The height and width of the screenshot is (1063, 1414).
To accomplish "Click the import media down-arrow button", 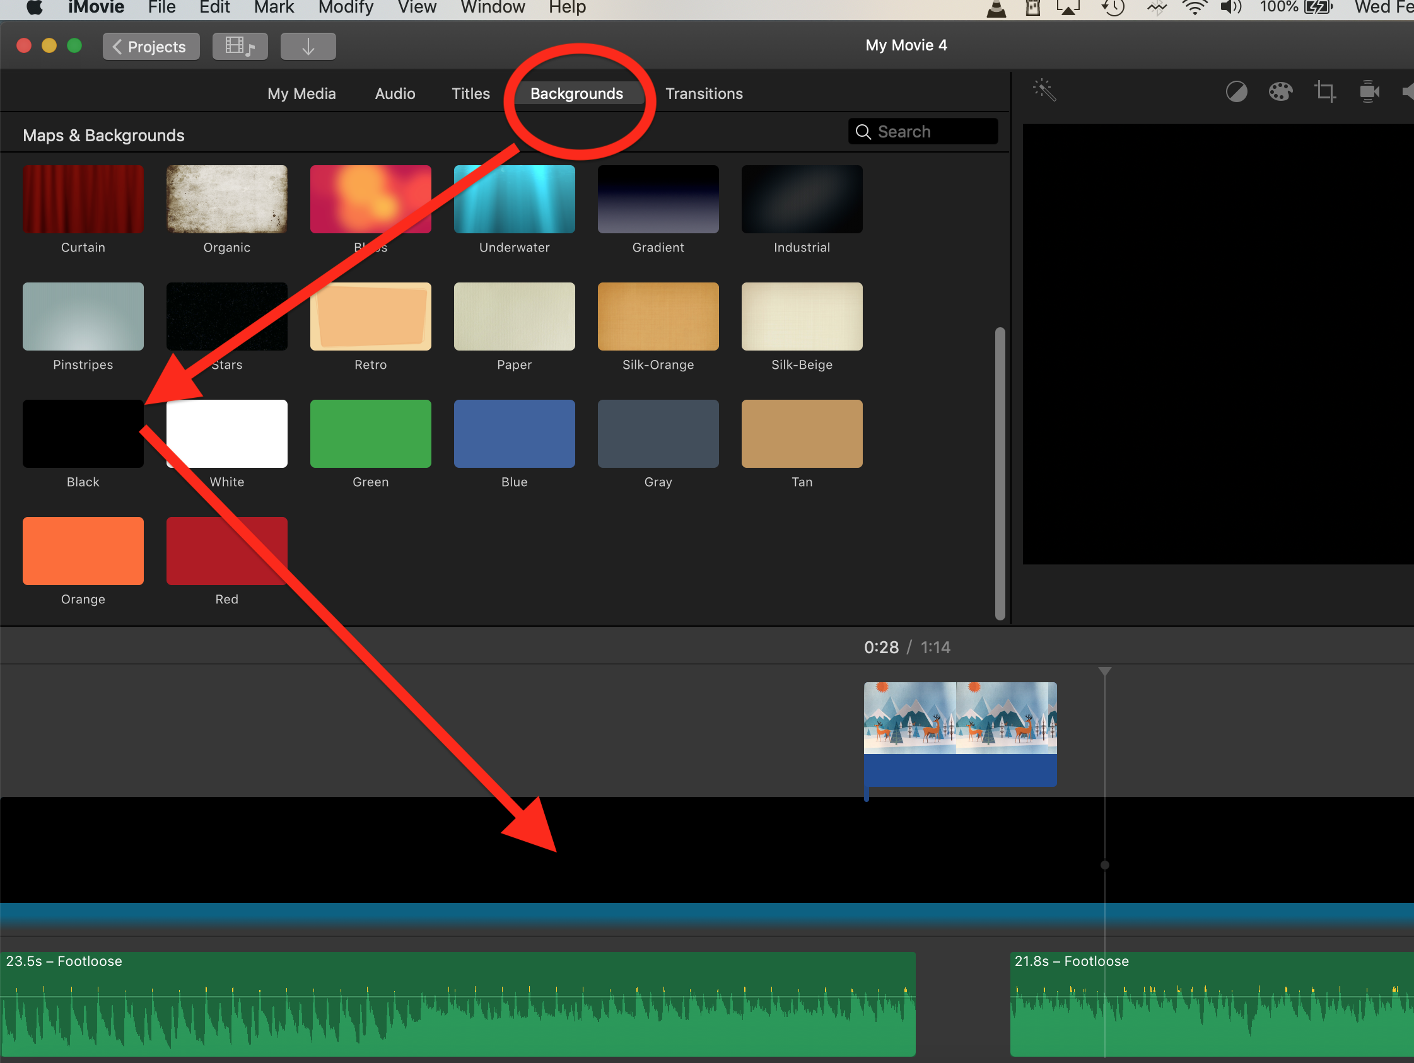I will [308, 47].
